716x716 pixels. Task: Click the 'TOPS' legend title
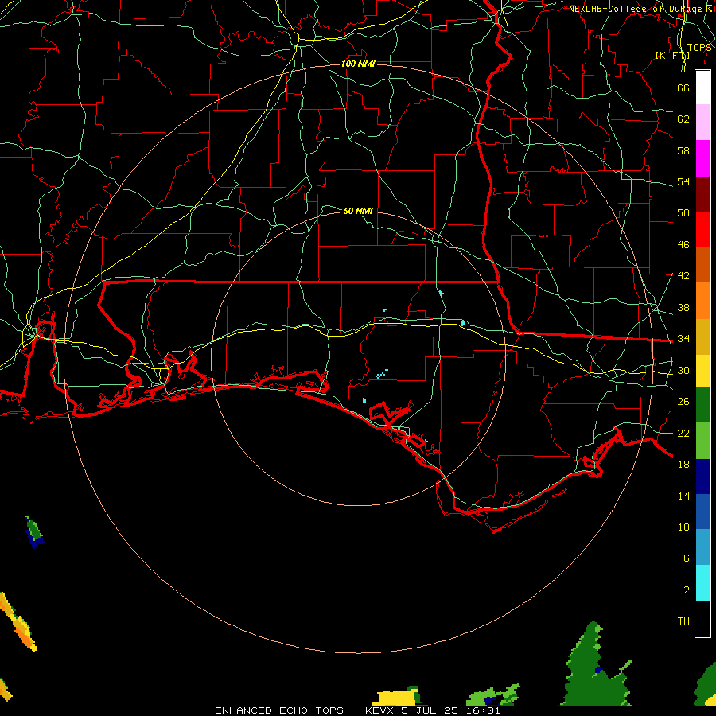click(699, 48)
